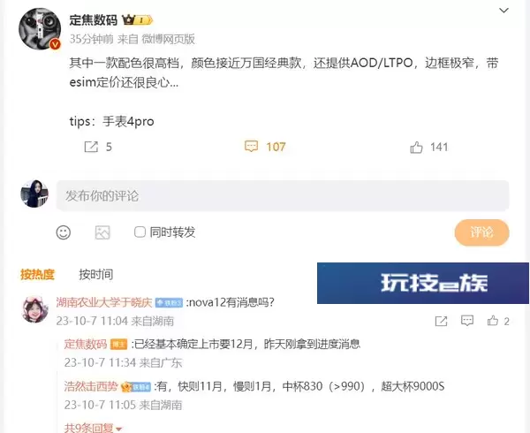Open the 湖南农业大学于晓庆 profile link
This screenshot has height=433, width=530.
(104, 302)
